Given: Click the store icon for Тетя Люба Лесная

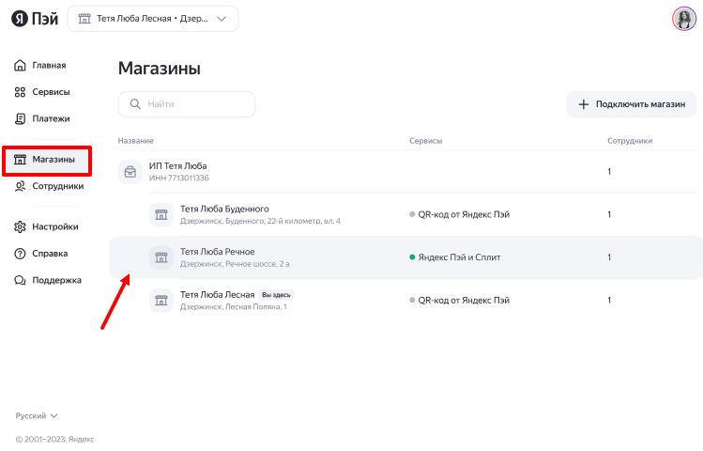Looking at the screenshot, I should (160, 300).
